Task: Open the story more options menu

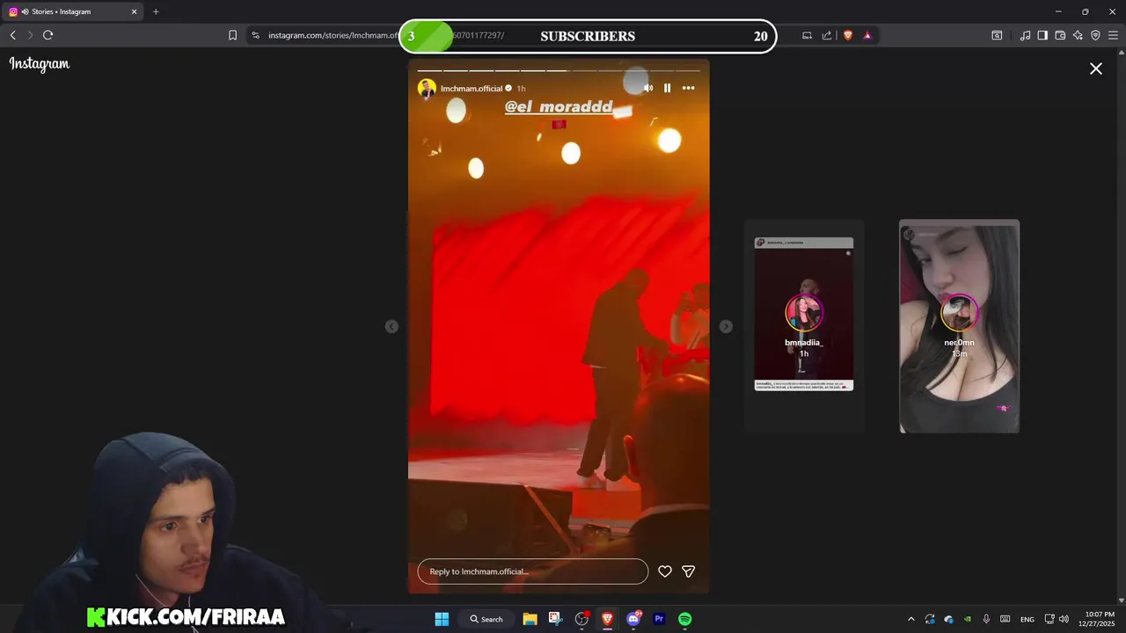Action: pos(688,88)
